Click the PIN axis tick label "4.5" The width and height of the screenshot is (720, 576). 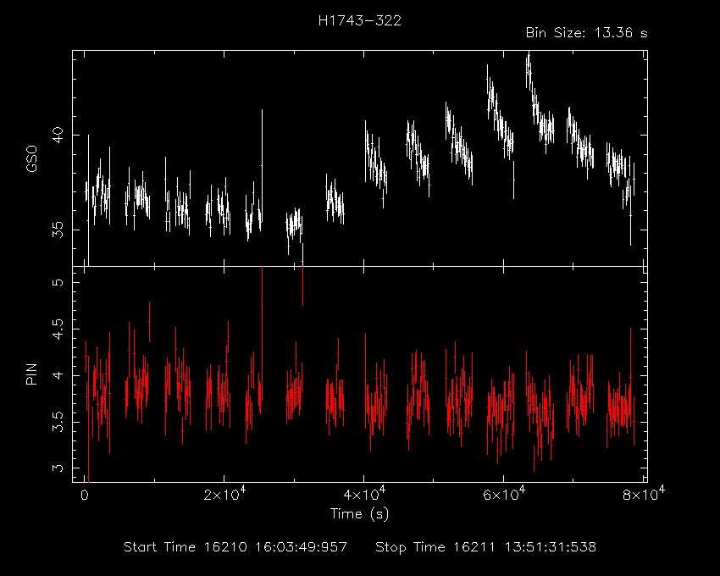[58, 329]
